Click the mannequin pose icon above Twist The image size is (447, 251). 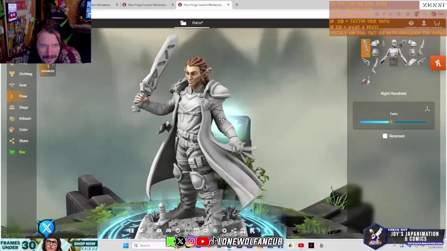coord(427,109)
